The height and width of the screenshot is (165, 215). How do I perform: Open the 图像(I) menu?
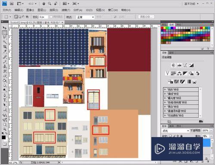[x=30, y=10]
